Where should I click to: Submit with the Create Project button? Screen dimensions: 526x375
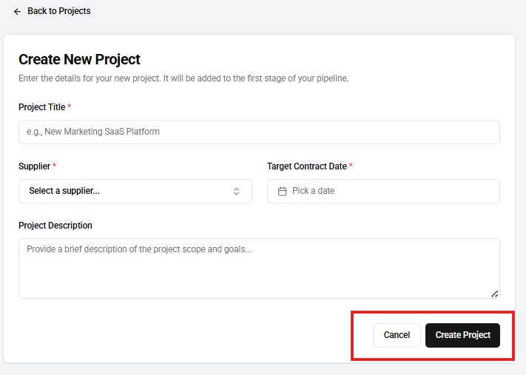[x=462, y=335]
